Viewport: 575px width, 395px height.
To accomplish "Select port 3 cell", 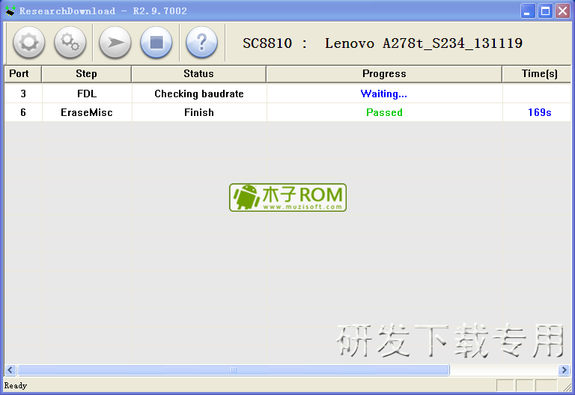I will [23, 94].
